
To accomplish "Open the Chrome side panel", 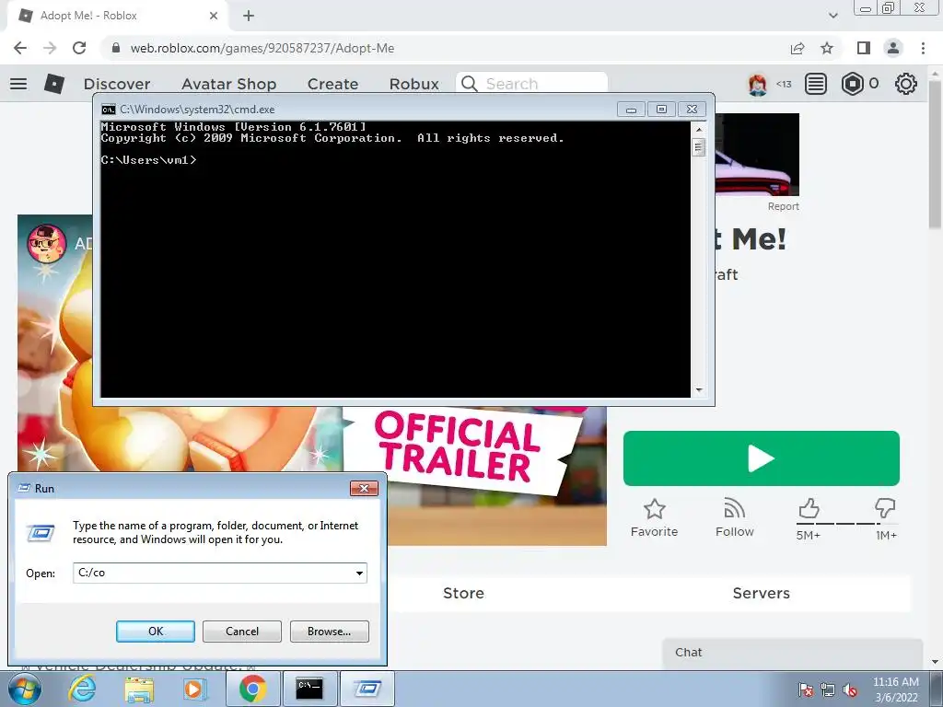I will [864, 48].
